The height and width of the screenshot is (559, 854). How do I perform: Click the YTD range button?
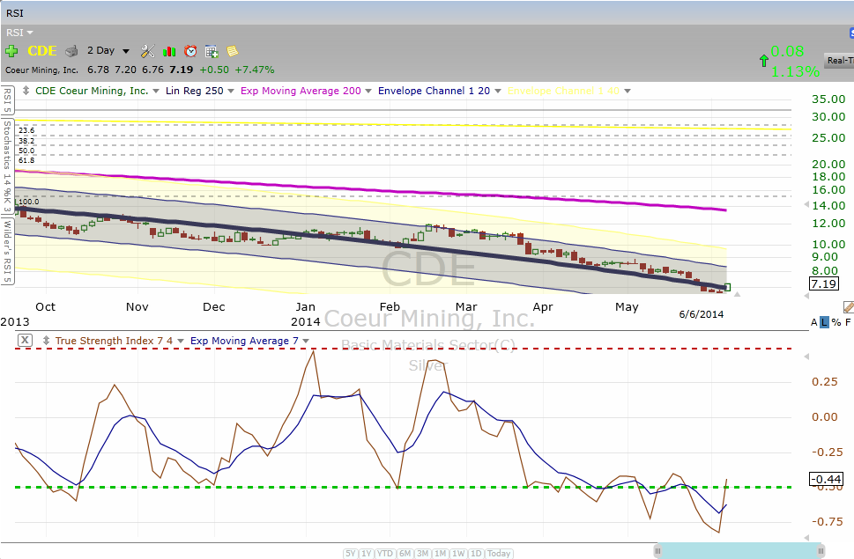pyautogui.click(x=385, y=554)
